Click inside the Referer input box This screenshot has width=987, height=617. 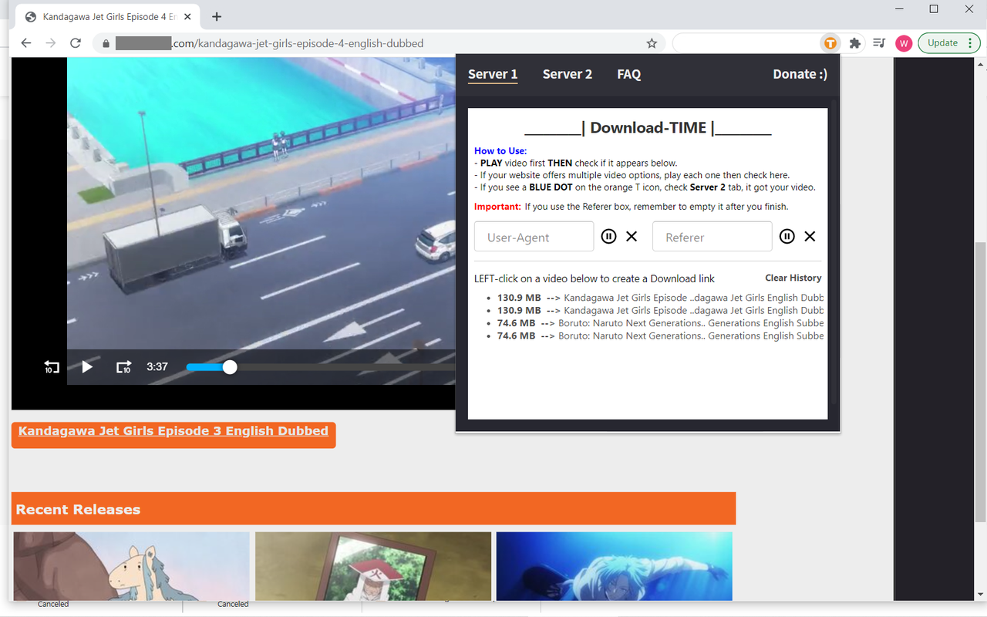click(x=712, y=236)
